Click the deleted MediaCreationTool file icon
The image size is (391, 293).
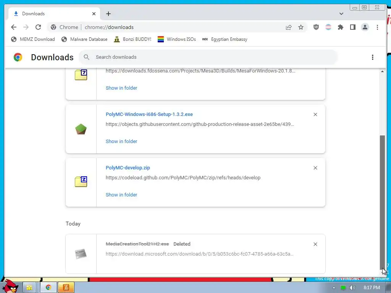[x=81, y=254]
